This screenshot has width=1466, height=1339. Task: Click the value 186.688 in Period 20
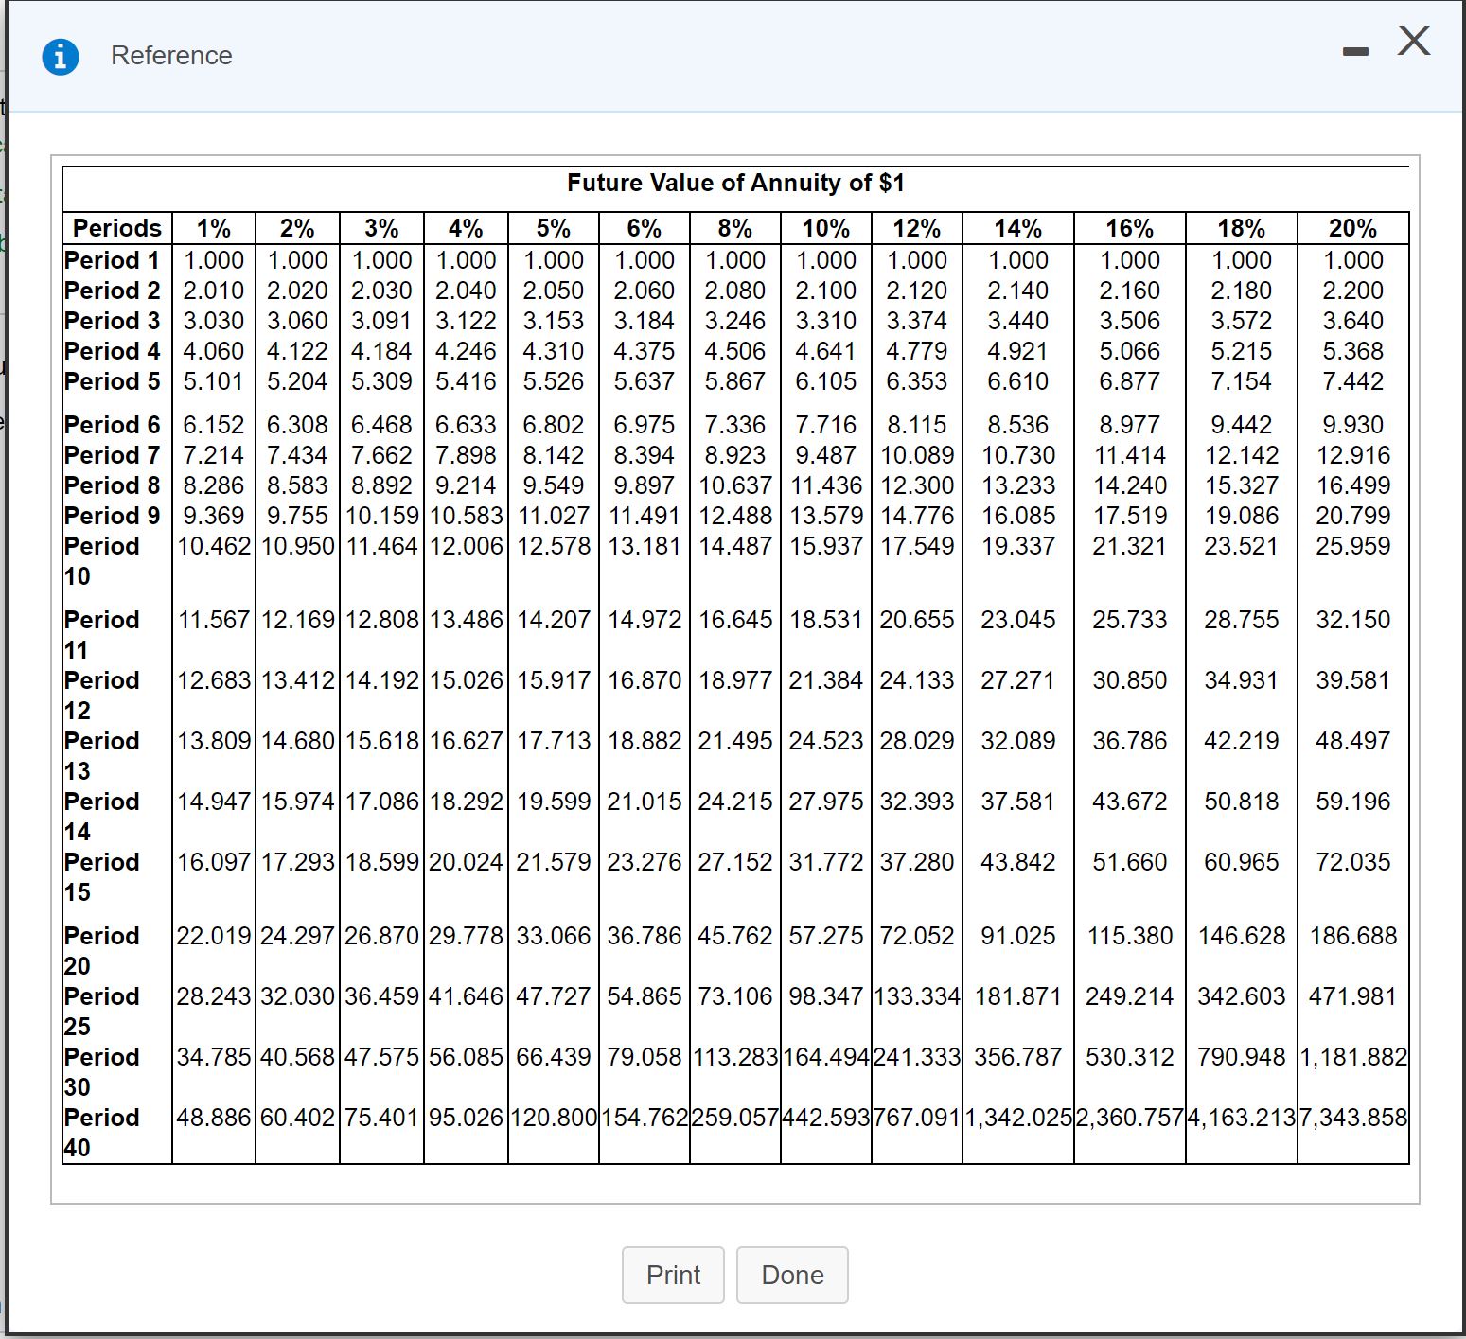tap(1353, 936)
